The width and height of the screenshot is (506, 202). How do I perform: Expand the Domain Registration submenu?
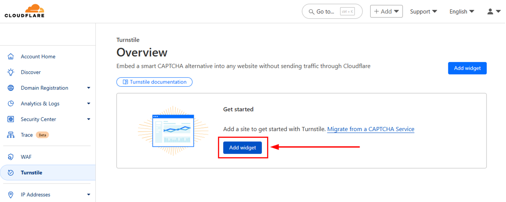tap(89, 88)
